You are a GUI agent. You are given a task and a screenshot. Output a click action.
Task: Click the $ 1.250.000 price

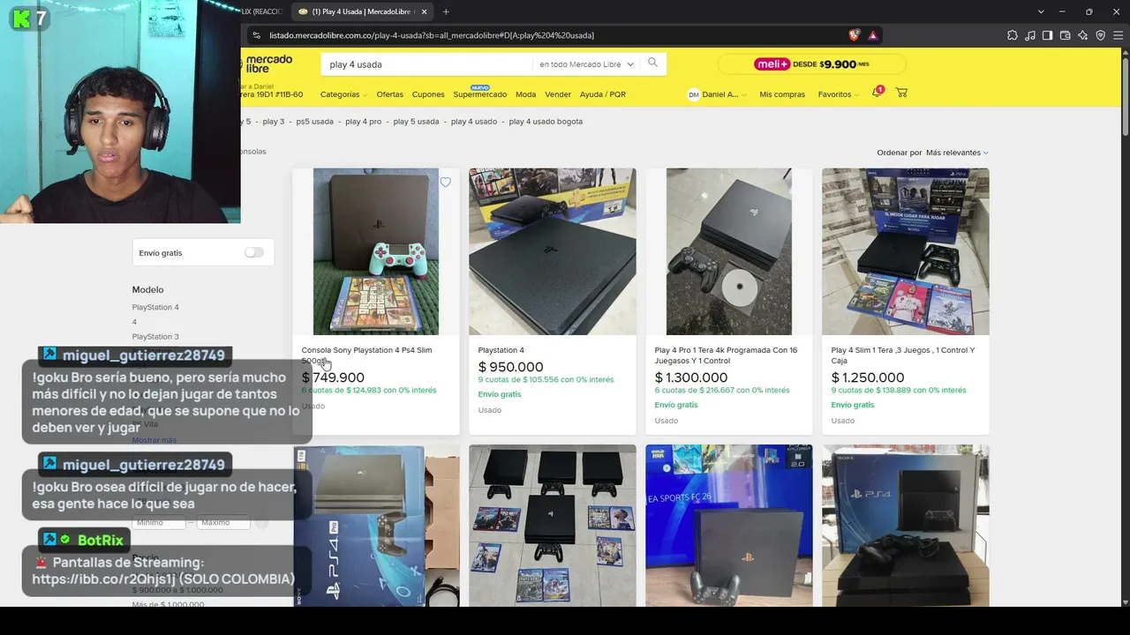pyautogui.click(x=868, y=377)
